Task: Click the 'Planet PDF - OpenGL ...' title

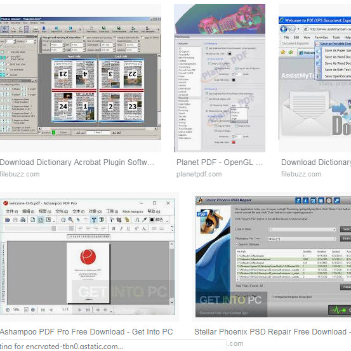Action: point(220,162)
